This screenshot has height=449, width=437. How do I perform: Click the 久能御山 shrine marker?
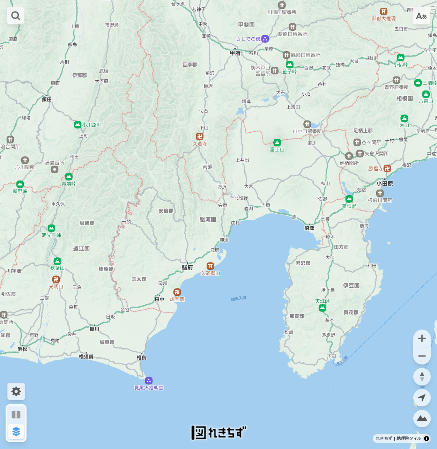pos(210,266)
